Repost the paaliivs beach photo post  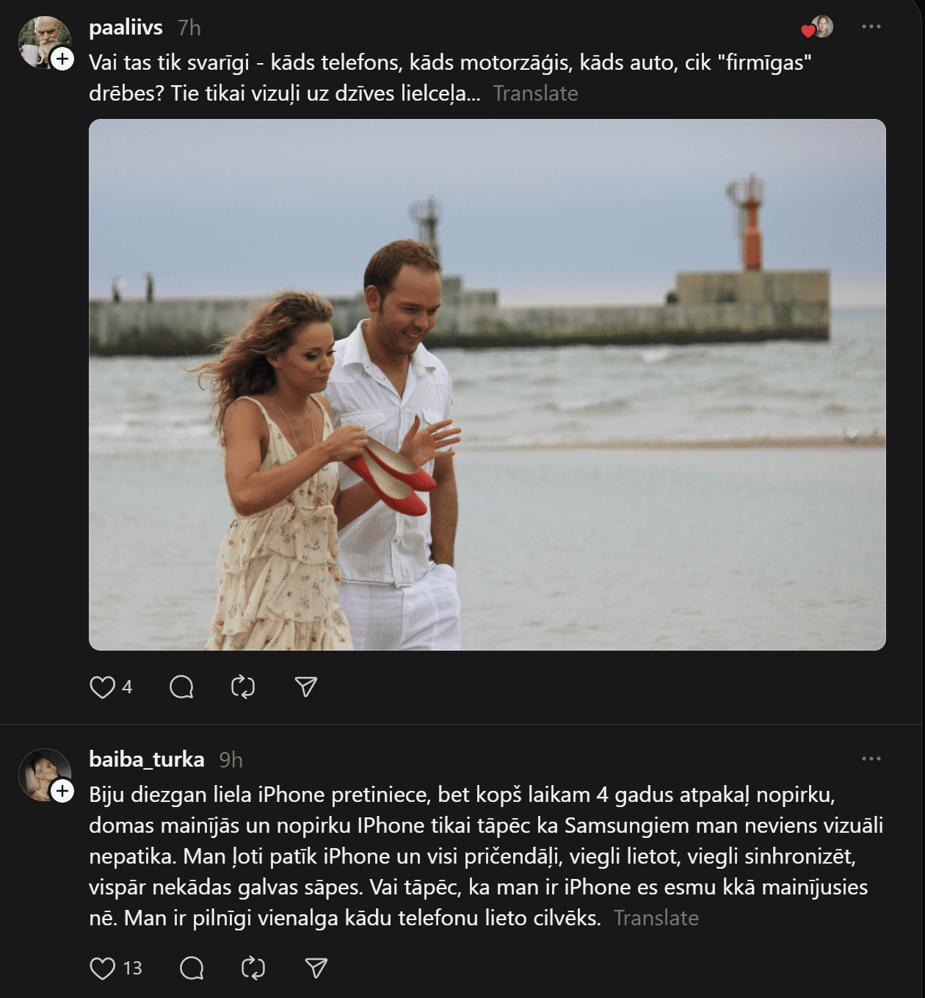tap(243, 687)
